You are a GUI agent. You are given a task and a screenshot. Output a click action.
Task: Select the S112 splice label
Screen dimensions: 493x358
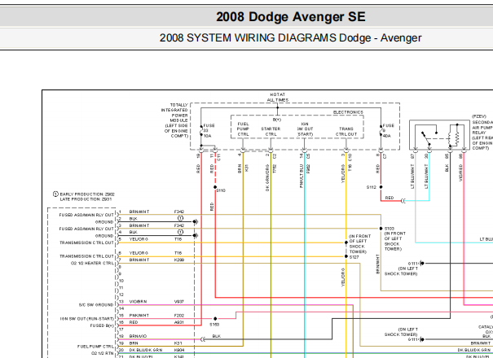coord(372,187)
